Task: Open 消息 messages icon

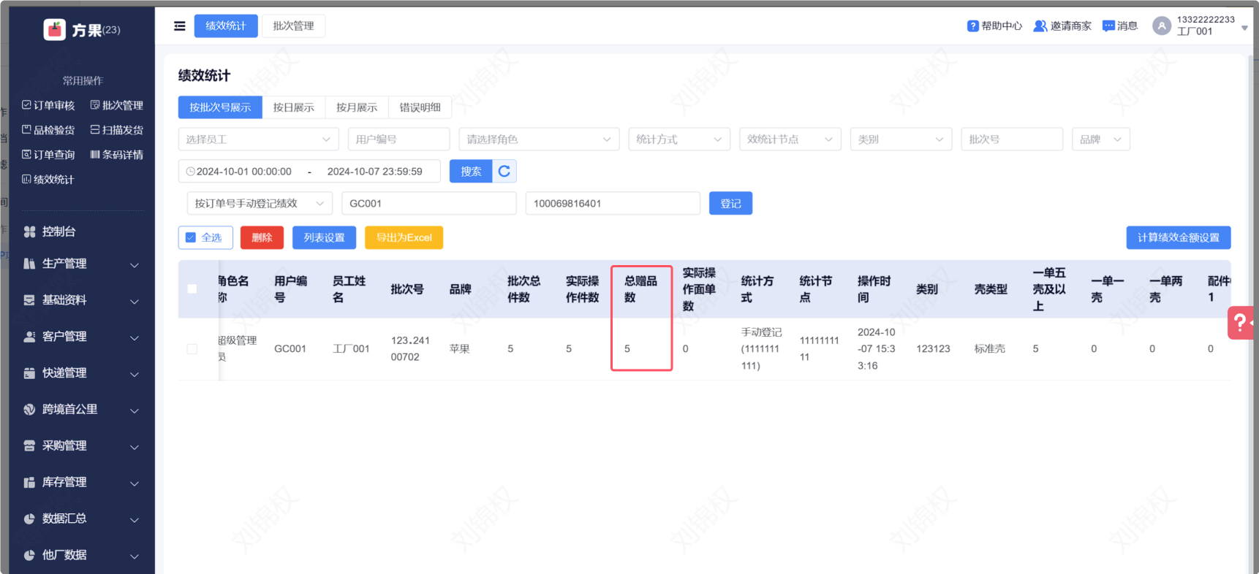Action: pos(1108,26)
